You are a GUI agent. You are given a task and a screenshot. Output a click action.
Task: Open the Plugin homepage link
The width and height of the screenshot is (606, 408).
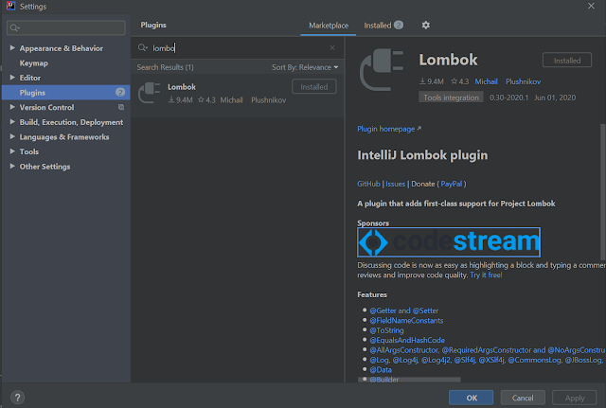click(x=389, y=129)
